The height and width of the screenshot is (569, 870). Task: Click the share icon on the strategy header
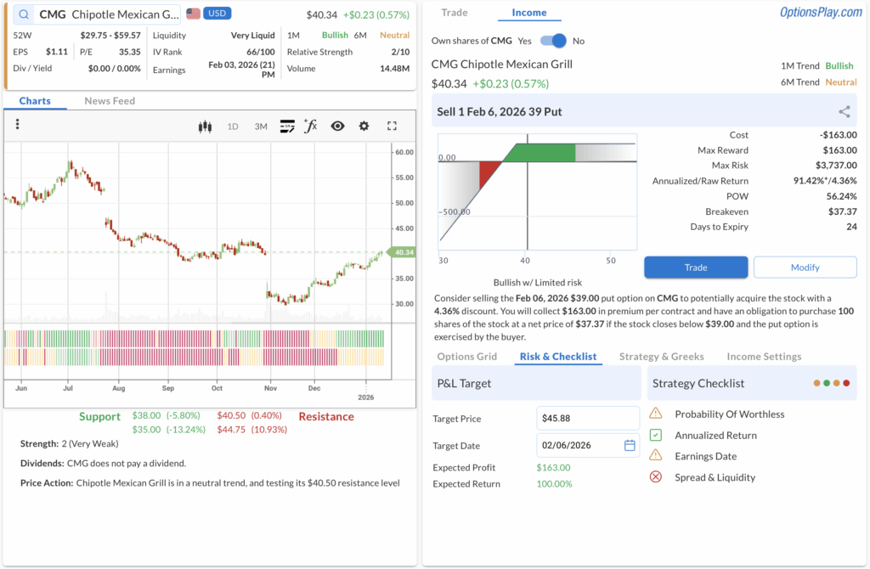click(x=844, y=111)
